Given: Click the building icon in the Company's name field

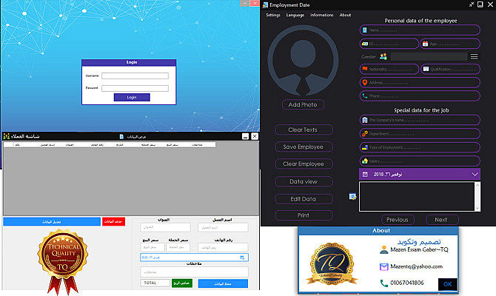Looking at the screenshot, I should [x=365, y=120].
